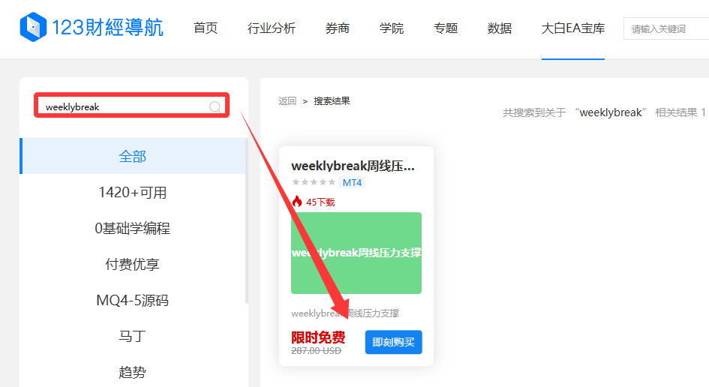Select the 大白EA宝库 tab
The image size is (709, 387).
[x=572, y=28]
